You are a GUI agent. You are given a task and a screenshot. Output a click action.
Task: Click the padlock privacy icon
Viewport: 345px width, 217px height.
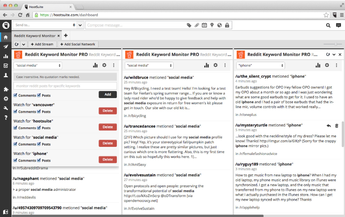pyautogui.click(x=227, y=25)
